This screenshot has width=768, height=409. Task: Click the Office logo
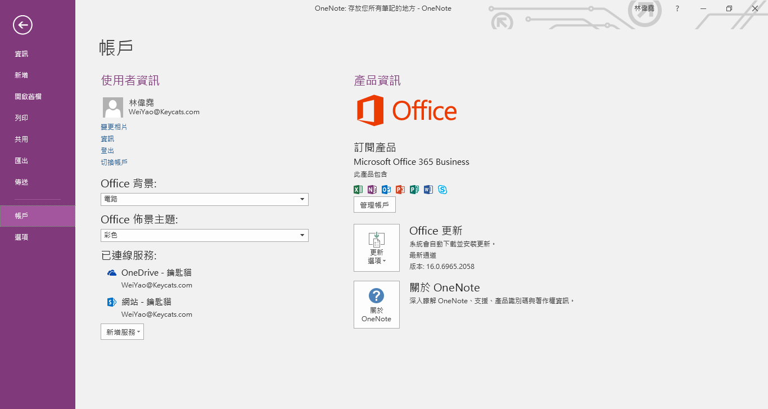click(x=406, y=110)
